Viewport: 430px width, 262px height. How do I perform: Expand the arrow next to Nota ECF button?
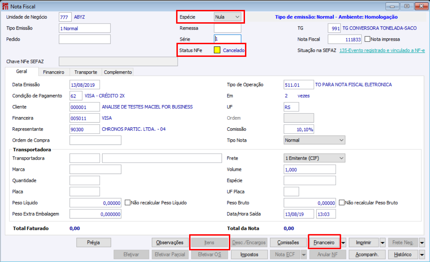tap(304, 254)
